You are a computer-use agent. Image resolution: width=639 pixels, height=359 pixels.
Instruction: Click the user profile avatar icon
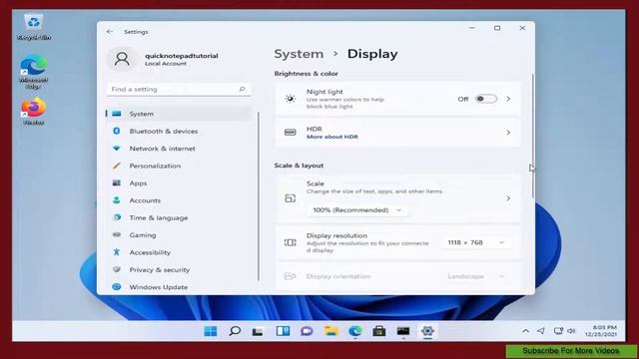point(122,59)
